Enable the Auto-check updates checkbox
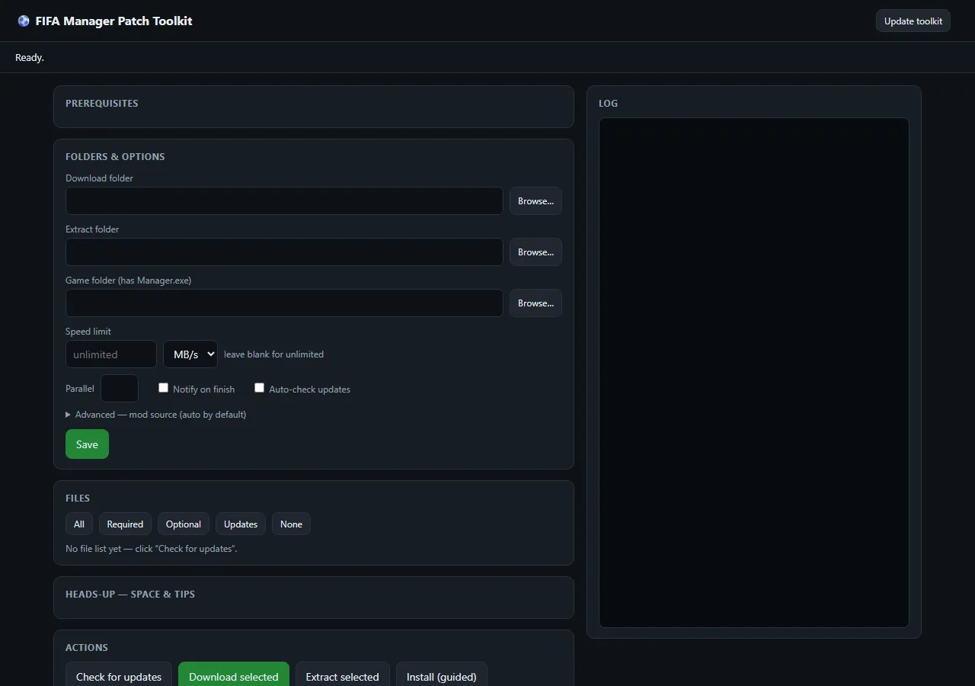 click(x=260, y=388)
